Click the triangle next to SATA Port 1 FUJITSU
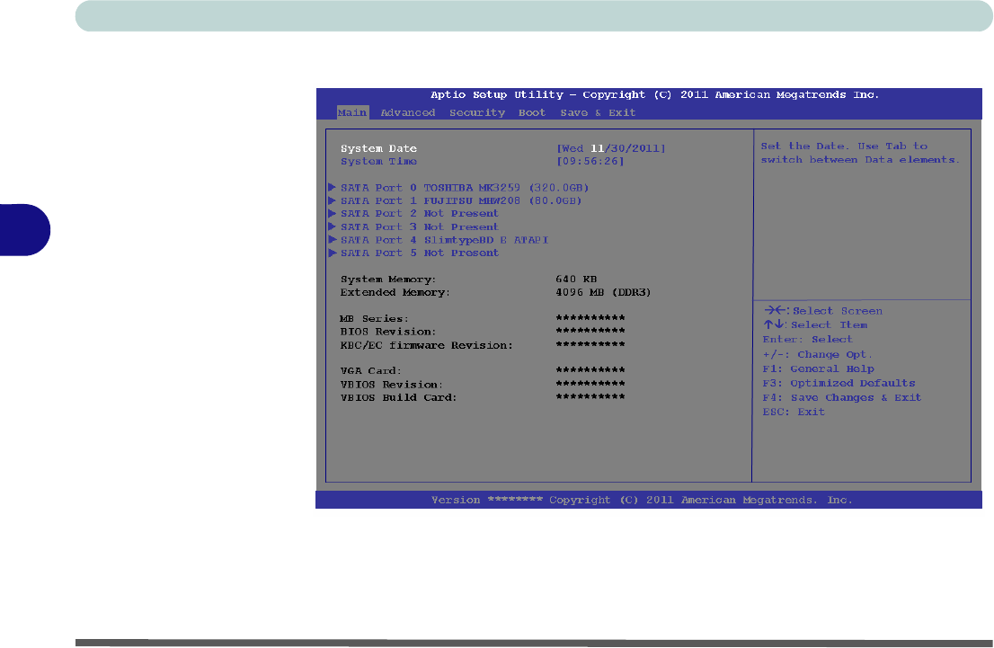The width and height of the screenshot is (994, 648). pos(333,201)
